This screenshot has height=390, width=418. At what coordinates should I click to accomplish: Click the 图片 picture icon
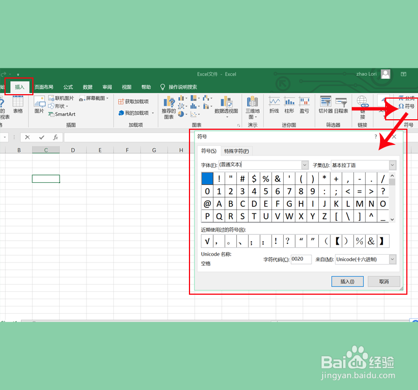click(x=39, y=105)
